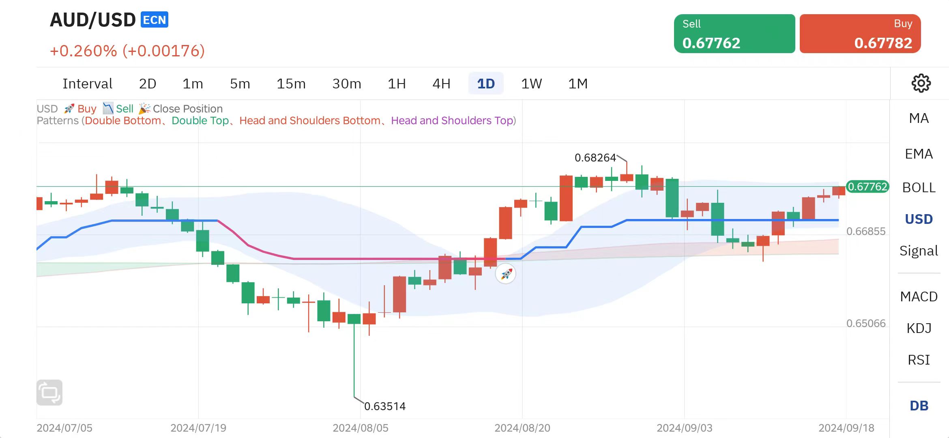Click the ECN badge next to AUD/USD
This screenshot has height=438, width=949.
pyautogui.click(x=155, y=20)
